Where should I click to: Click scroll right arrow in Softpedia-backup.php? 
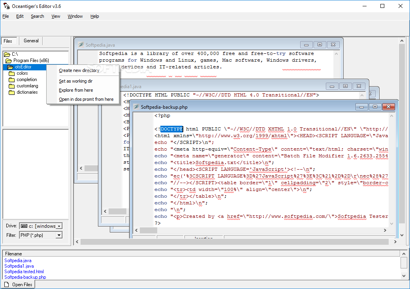(x=385, y=230)
